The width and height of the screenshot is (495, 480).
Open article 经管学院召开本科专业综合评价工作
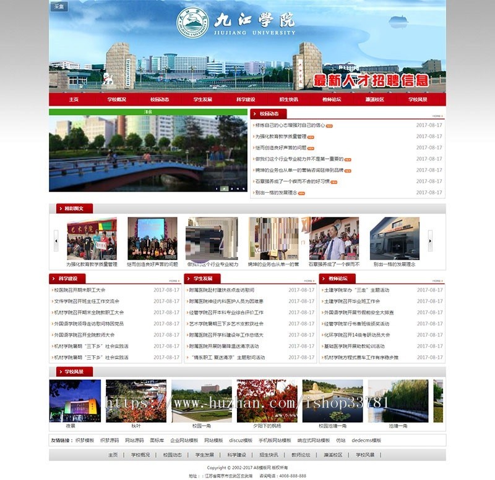[226, 313]
